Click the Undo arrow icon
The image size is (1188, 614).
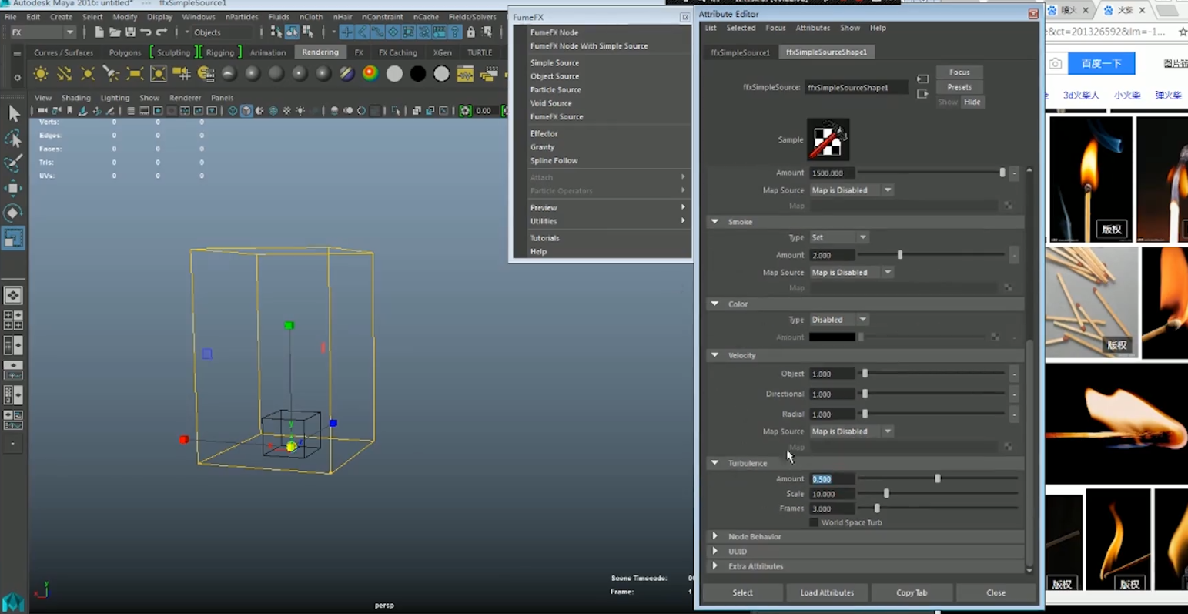tap(146, 32)
